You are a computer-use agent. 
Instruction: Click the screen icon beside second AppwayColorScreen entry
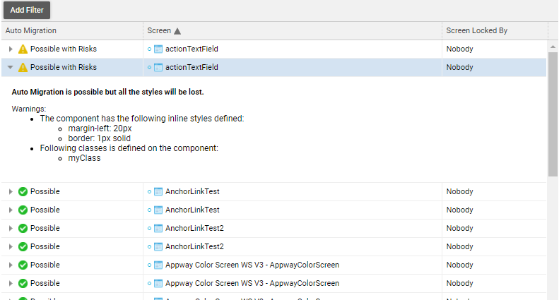[x=158, y=283]
